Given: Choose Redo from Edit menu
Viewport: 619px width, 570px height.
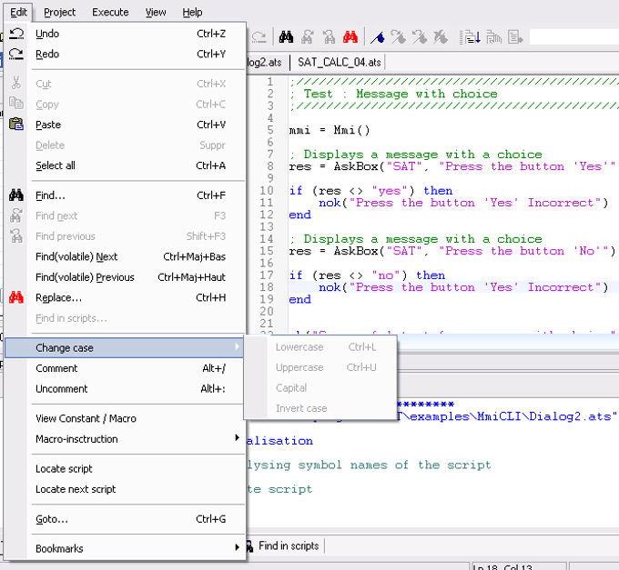Looking at the screenshot, I should [125, 54].
